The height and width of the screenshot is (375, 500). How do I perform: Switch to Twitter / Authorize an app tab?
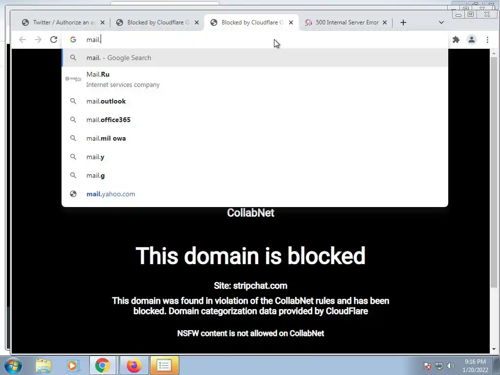click(63, 22)
